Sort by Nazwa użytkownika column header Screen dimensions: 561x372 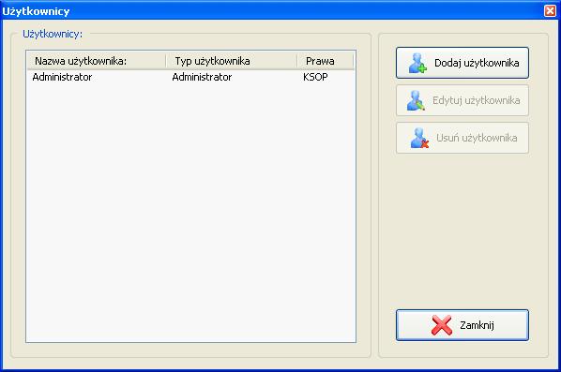click(97, 61)
